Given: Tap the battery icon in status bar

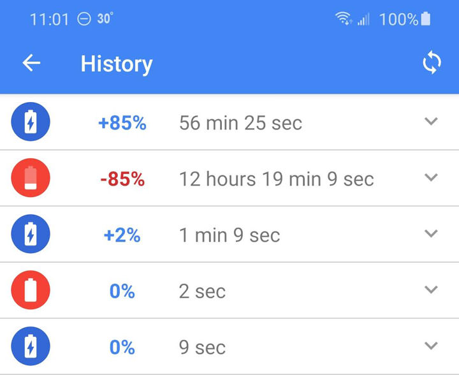Looking at the screenshot, I should click(x=425, y=19).
